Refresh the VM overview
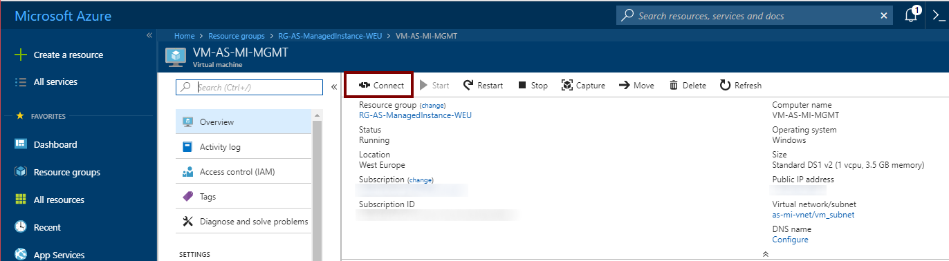Screen dimensions: 949x261 [x=740, y=86]
